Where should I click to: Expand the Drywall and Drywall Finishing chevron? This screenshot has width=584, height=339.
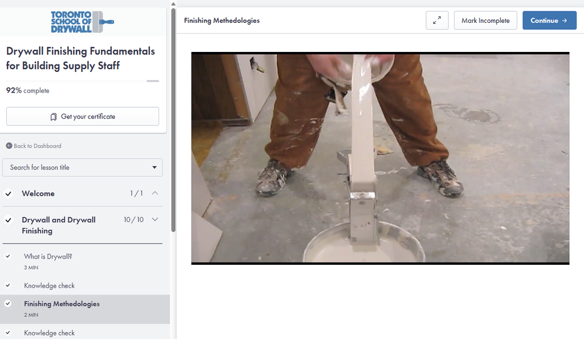click(x=155, y=219)
